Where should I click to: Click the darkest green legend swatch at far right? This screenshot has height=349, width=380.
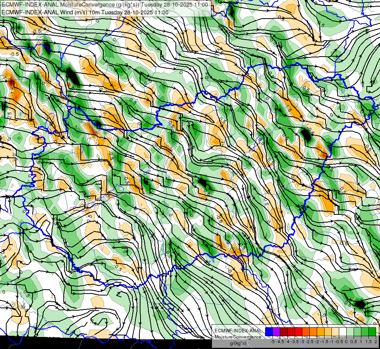372,332
